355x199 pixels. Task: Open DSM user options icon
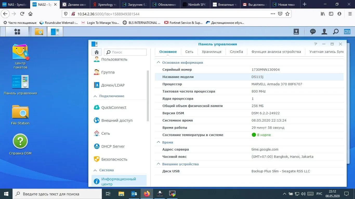[x=324, y=32]
